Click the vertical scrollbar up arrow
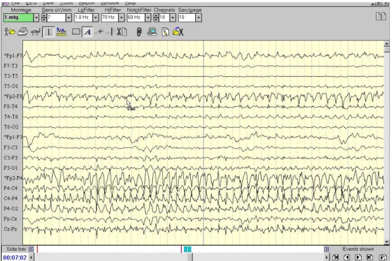This screenshot has width=392, height=261. click(x=387, y=44)
